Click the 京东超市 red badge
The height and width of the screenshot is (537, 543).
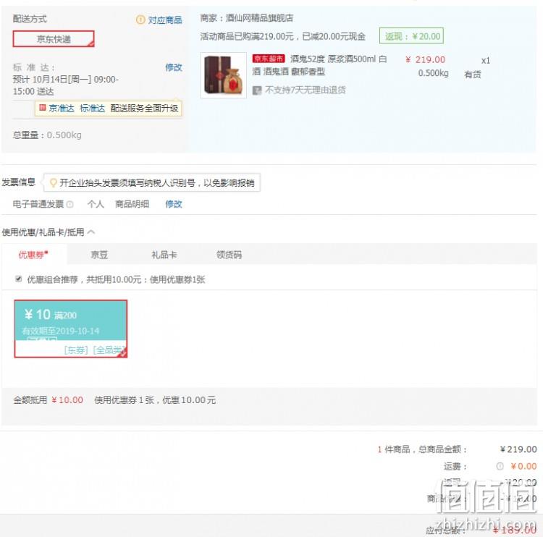click(269, 59)
